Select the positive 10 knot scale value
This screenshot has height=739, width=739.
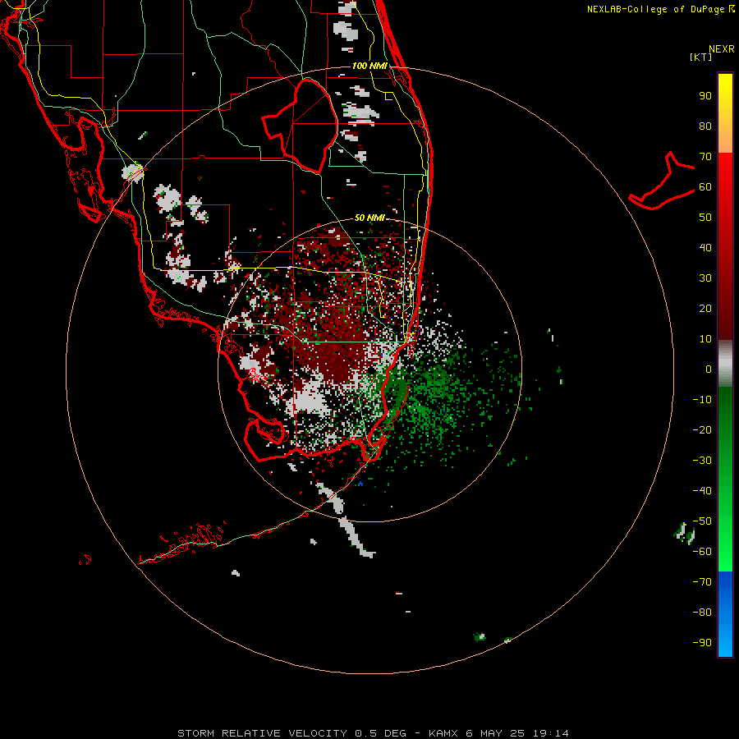click(705, 339)
